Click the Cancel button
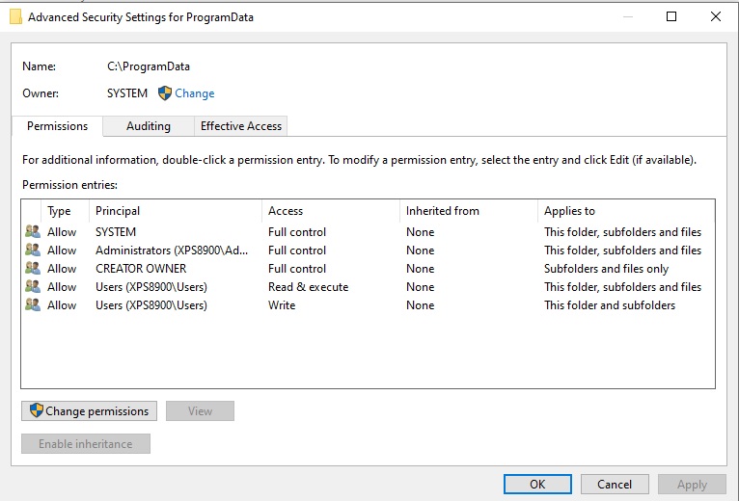This screenshot has height=501, width=739. pos(615,484)
